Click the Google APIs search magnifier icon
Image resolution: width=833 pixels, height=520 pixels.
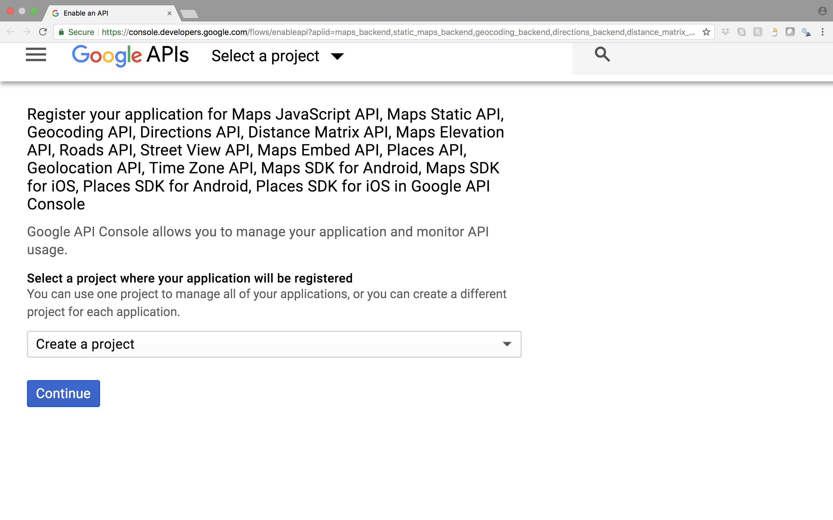pyautogui.click(x=602, y=54)
